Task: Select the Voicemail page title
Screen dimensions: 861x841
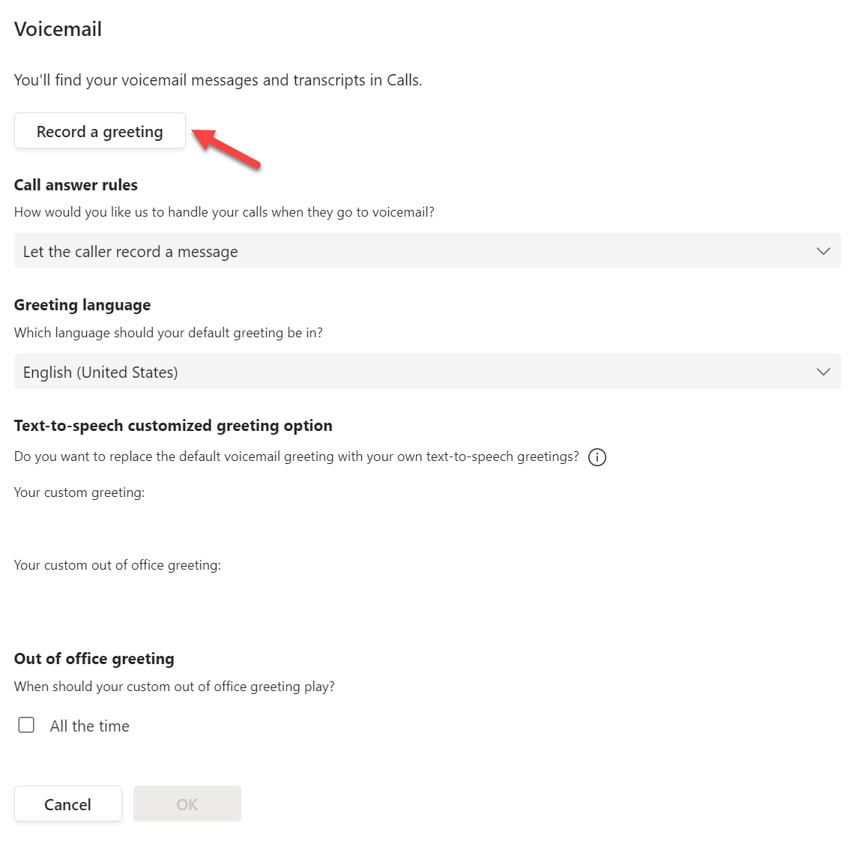Action: coord(58,28)
